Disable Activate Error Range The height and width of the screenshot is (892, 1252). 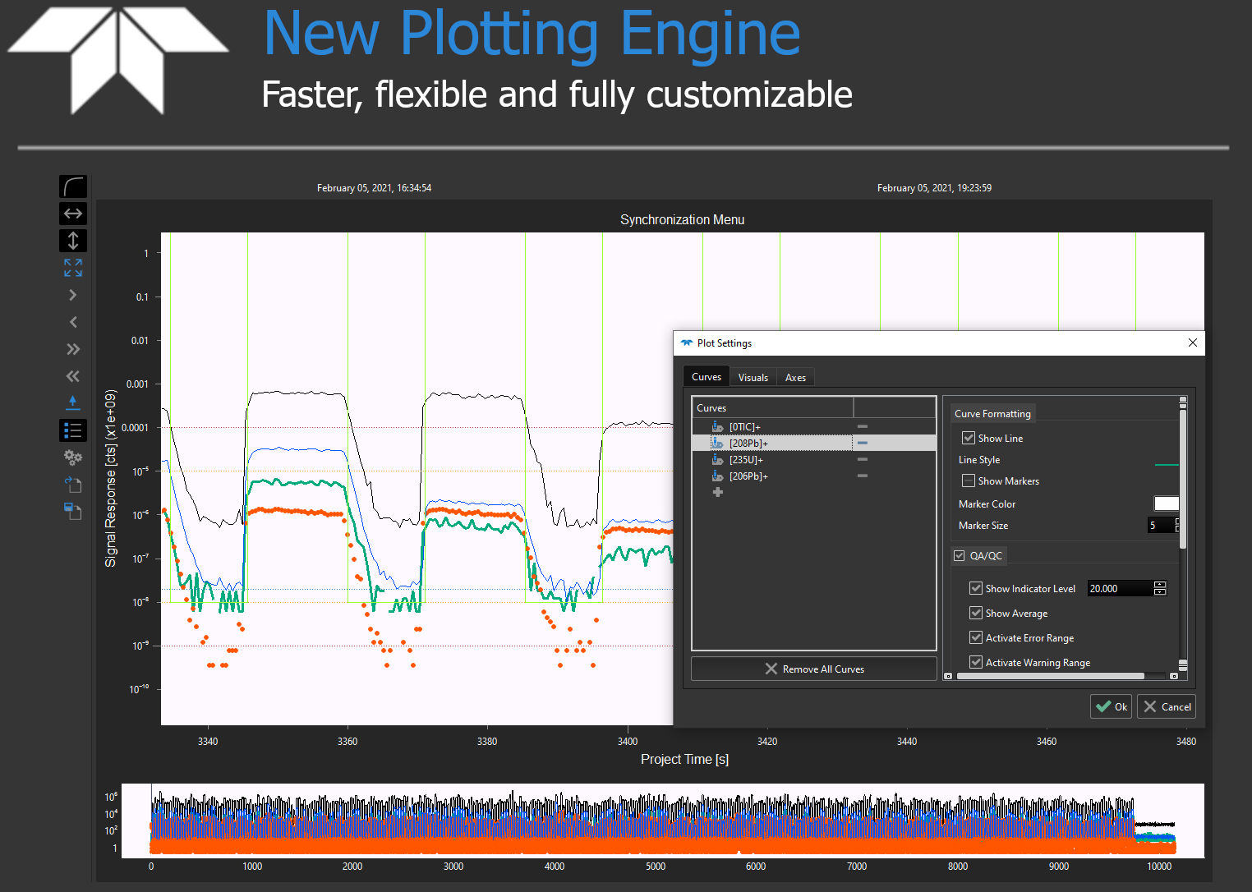pos(976,637)
